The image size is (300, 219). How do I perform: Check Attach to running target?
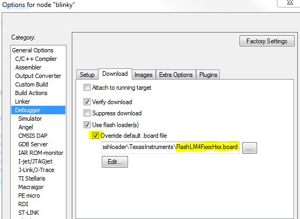pos(87,88)
